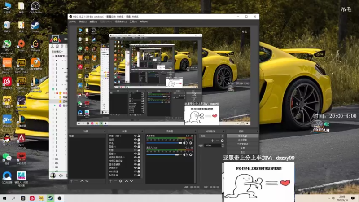Click the 停止推流 button
The image size is (359, 202).
[x=242, y=136]
